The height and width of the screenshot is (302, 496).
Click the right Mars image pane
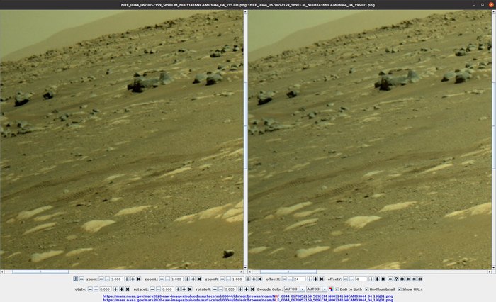click(x=370, y=140)
